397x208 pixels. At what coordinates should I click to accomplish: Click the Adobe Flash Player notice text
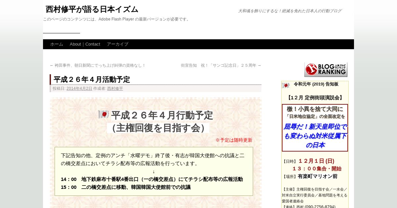[116, 19]
